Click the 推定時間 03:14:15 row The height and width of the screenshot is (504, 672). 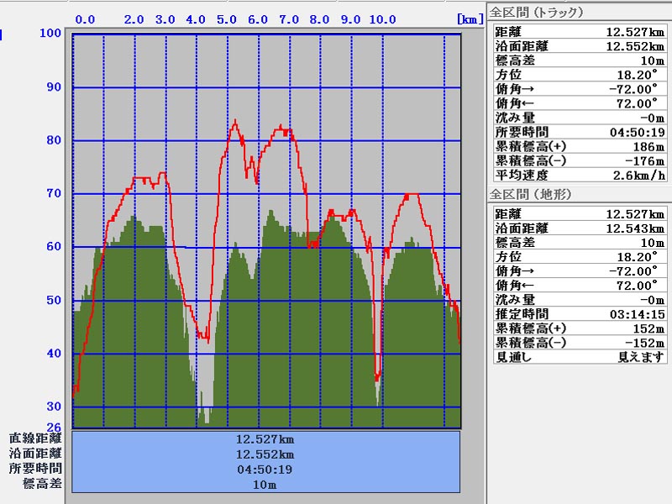pyautogui.click(x=578, y=314)
